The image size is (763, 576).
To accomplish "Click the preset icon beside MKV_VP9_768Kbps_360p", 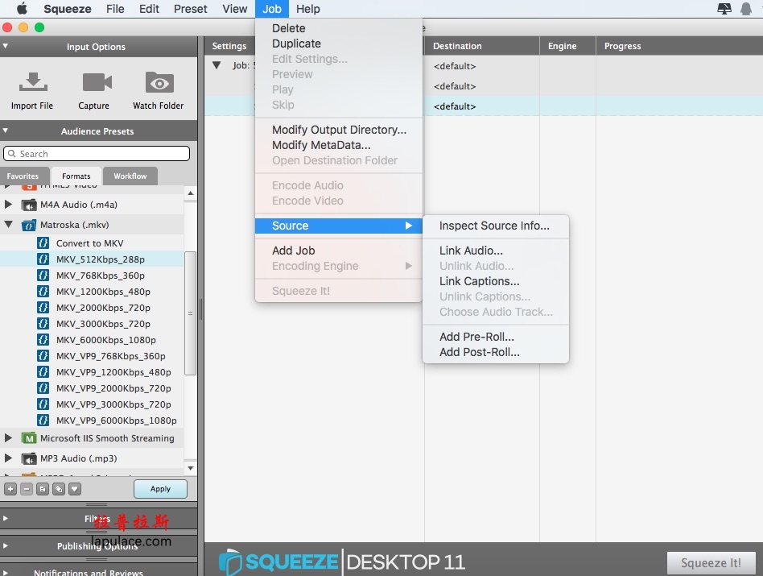I will click(x=43, y=355).
